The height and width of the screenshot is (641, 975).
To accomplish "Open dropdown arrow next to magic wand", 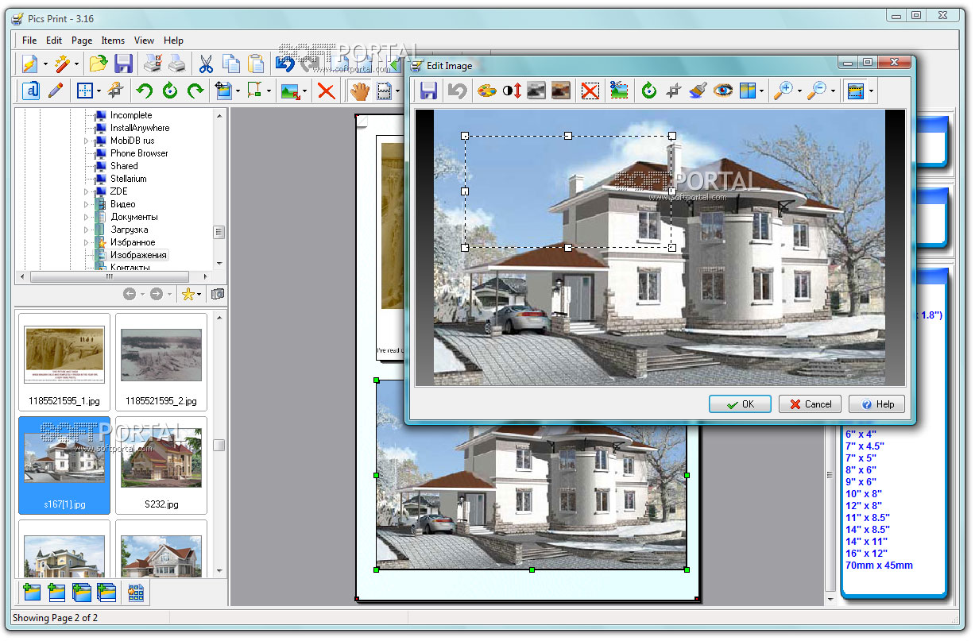I will (77, 64).
